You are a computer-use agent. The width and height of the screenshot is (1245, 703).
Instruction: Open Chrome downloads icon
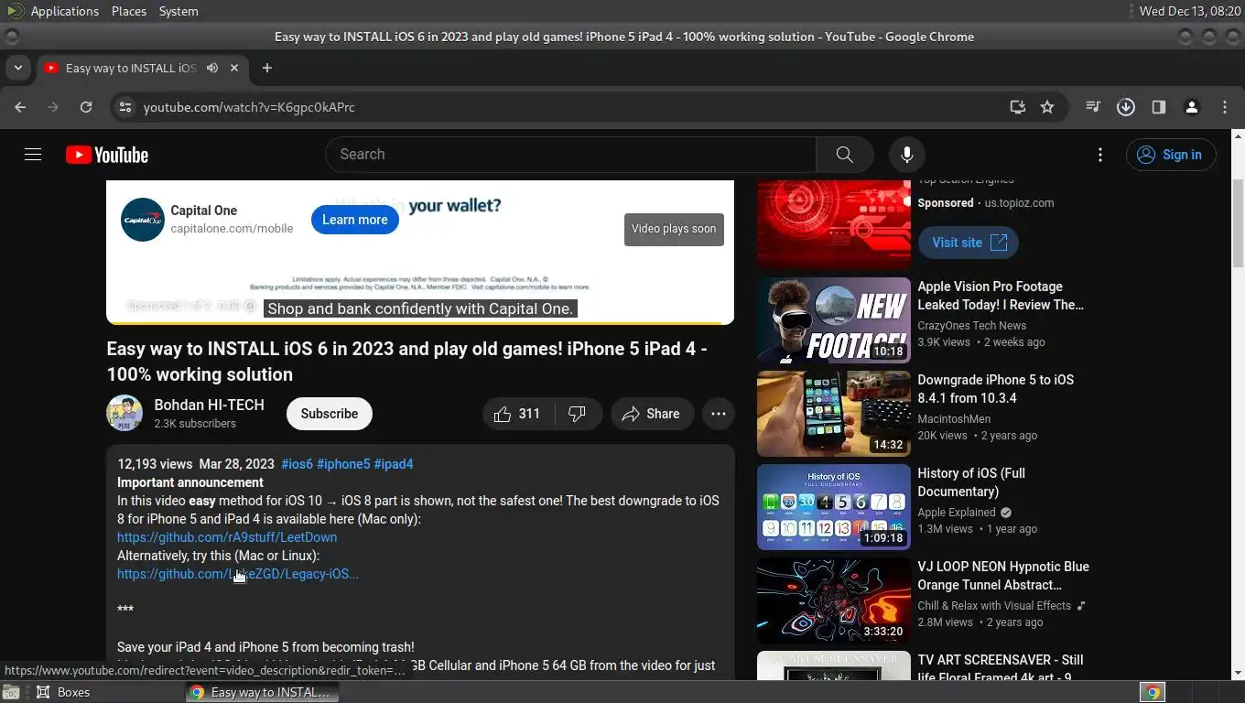[1126, 107]
